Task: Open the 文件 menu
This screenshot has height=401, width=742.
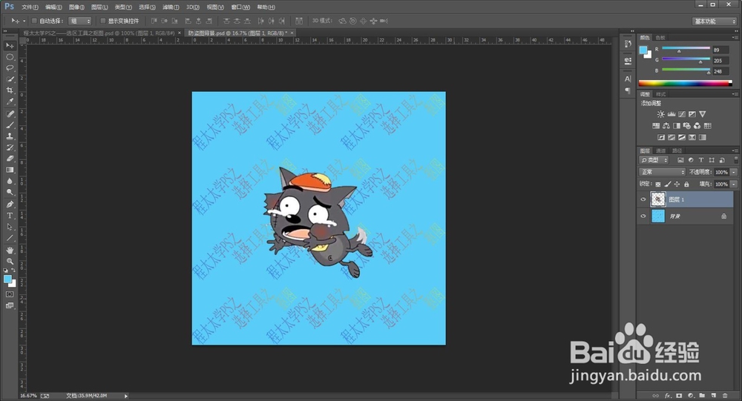Action: click(x=30, y=7)
